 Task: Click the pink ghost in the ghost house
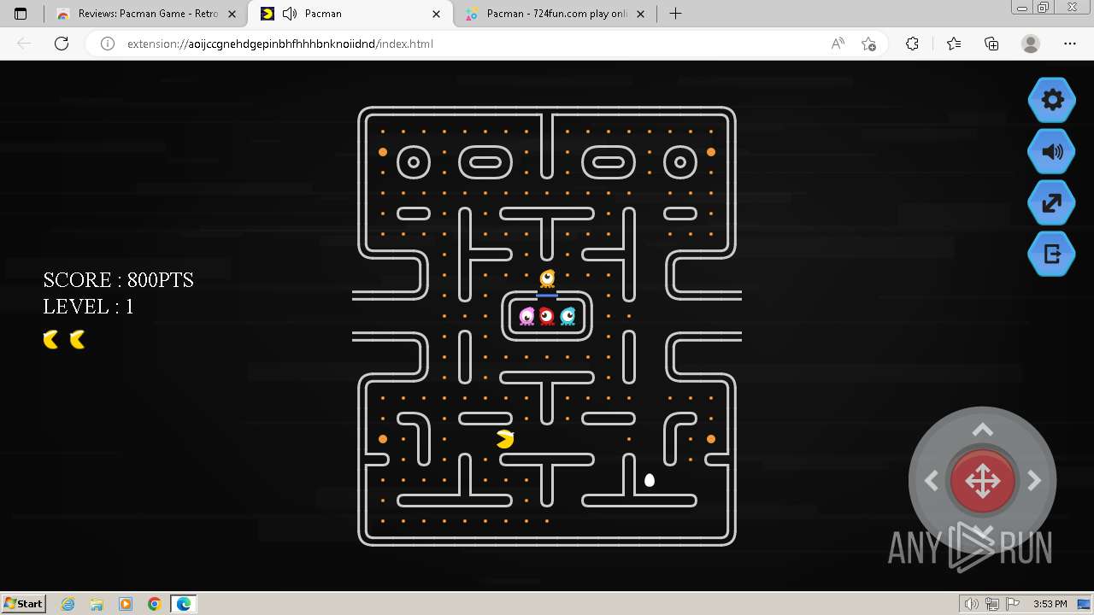click(x=526, y=317)
